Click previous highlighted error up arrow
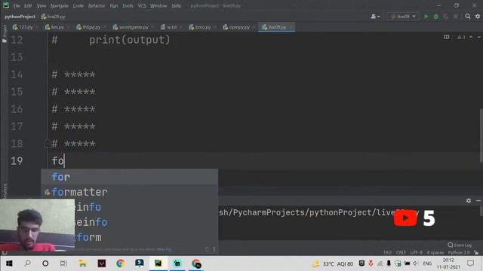The height and width of the screenshot is (271, 483). [471, 37]
